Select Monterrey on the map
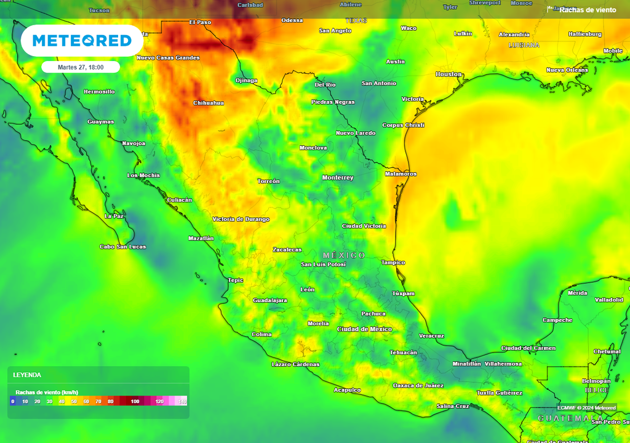This screenshot has height=443, width=630. tap(338, 178)
